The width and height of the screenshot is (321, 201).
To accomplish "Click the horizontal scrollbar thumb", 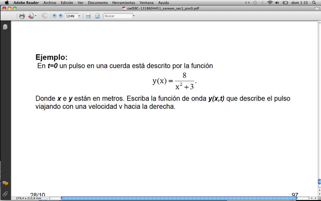I will [179, 198].
